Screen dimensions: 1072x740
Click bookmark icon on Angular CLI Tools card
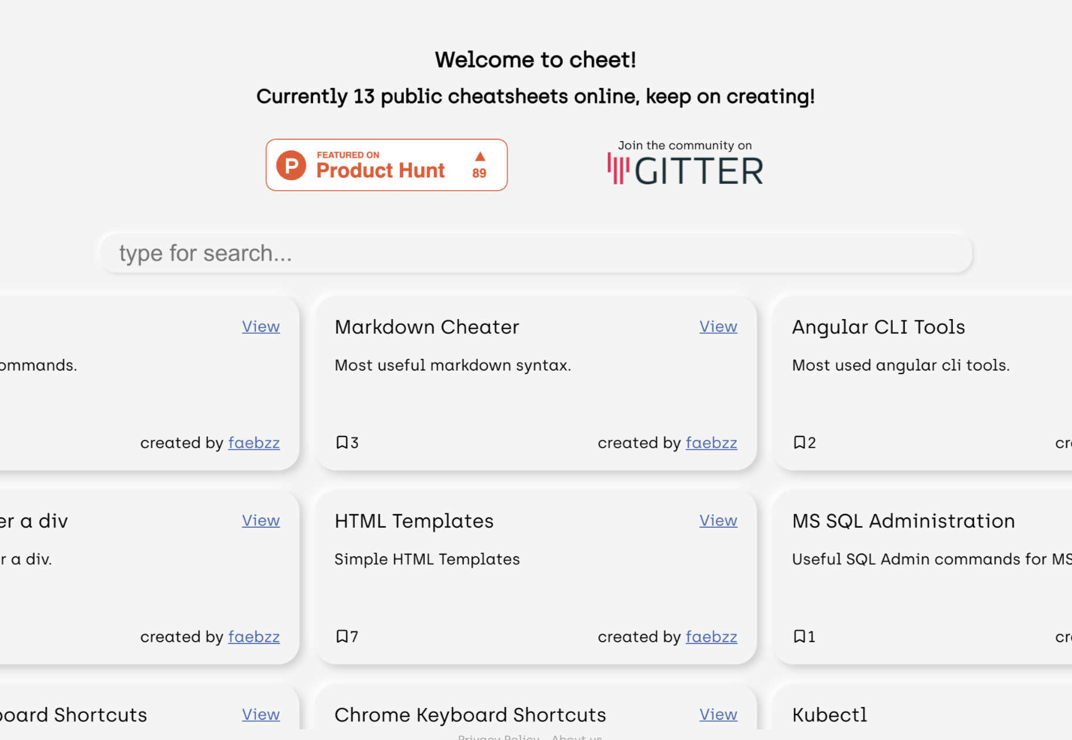[x=799, y=443]
